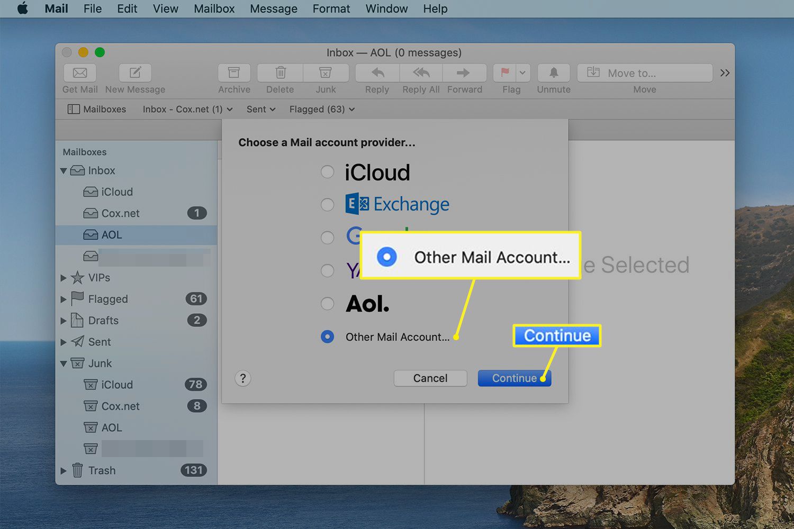The width and height of the screenshot is (794, 529).
Task: Open the Apple menu
Action: click(x=23, y=8)
